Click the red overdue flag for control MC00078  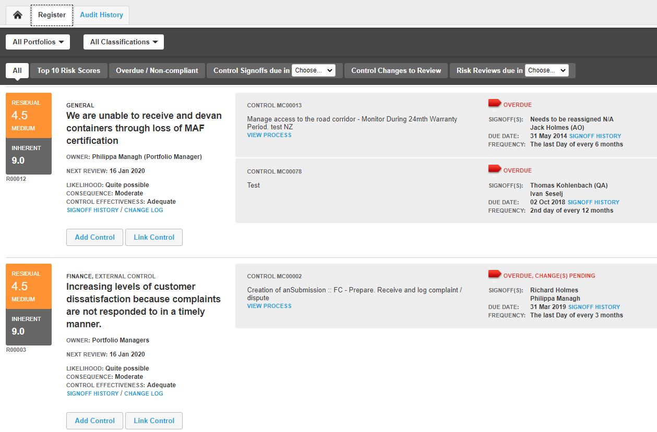495,169
